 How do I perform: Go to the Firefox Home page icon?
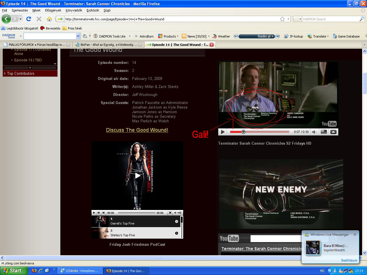click(49, 19)
